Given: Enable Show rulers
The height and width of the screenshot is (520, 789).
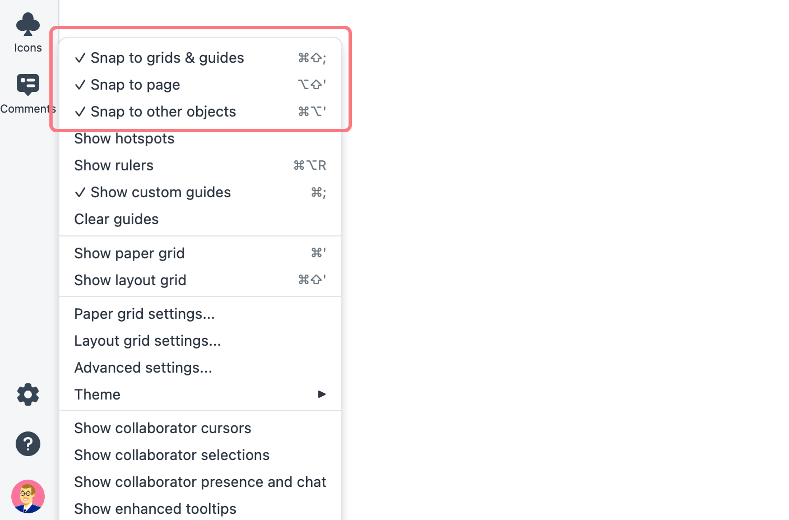Looking at the screenshot, I should point(200,165).
